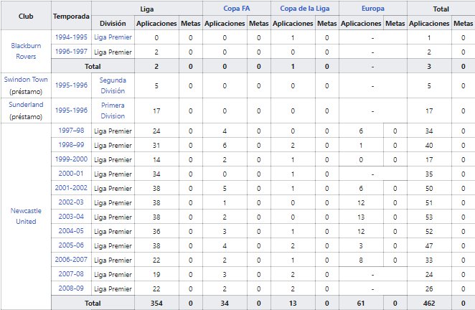Click Liga Aplicaciones value 17 in Sunderland row

click(x=156, y=111)
